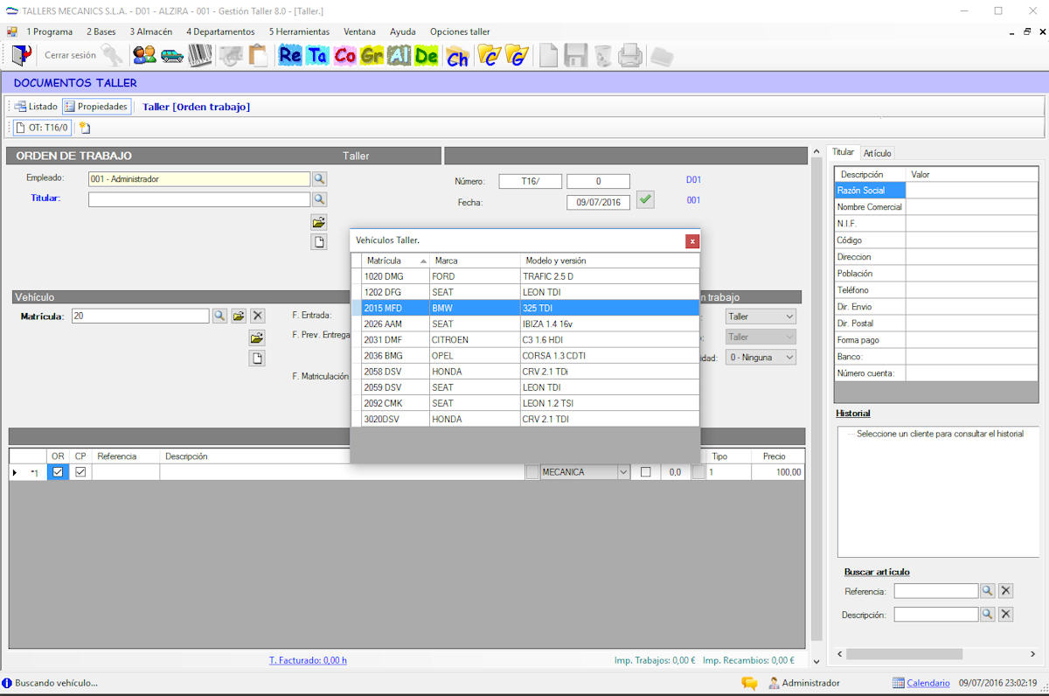Open the '2 Bases' menu
The image size is (1049, 696).
point(101,31)
